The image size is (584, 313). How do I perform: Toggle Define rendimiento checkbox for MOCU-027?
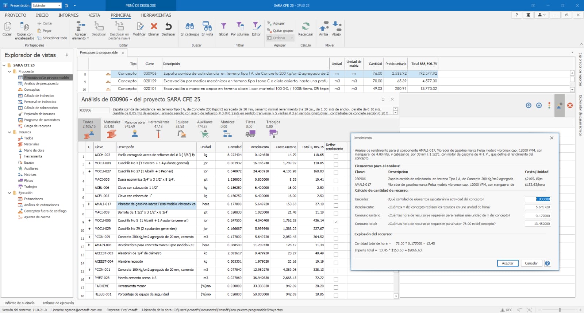tap(336, 173)
